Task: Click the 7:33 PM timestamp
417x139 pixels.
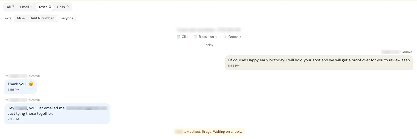Action: 13,119
